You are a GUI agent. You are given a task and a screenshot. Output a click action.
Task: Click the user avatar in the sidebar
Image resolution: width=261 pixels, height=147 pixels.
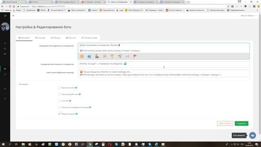point(5,27)
